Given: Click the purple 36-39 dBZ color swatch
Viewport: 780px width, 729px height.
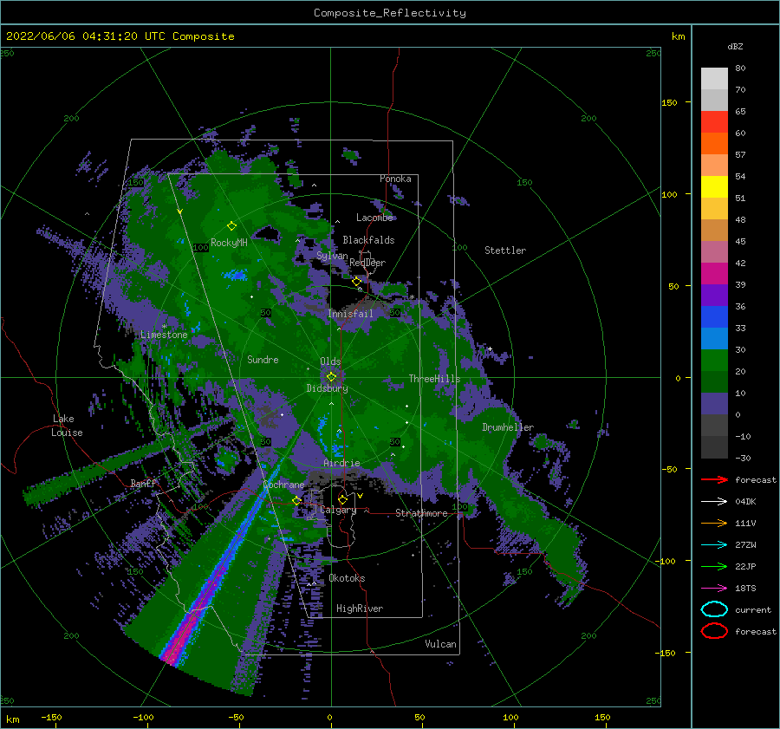Looking at the screenshot, I should pyautogui.click(x=714, y=295).
